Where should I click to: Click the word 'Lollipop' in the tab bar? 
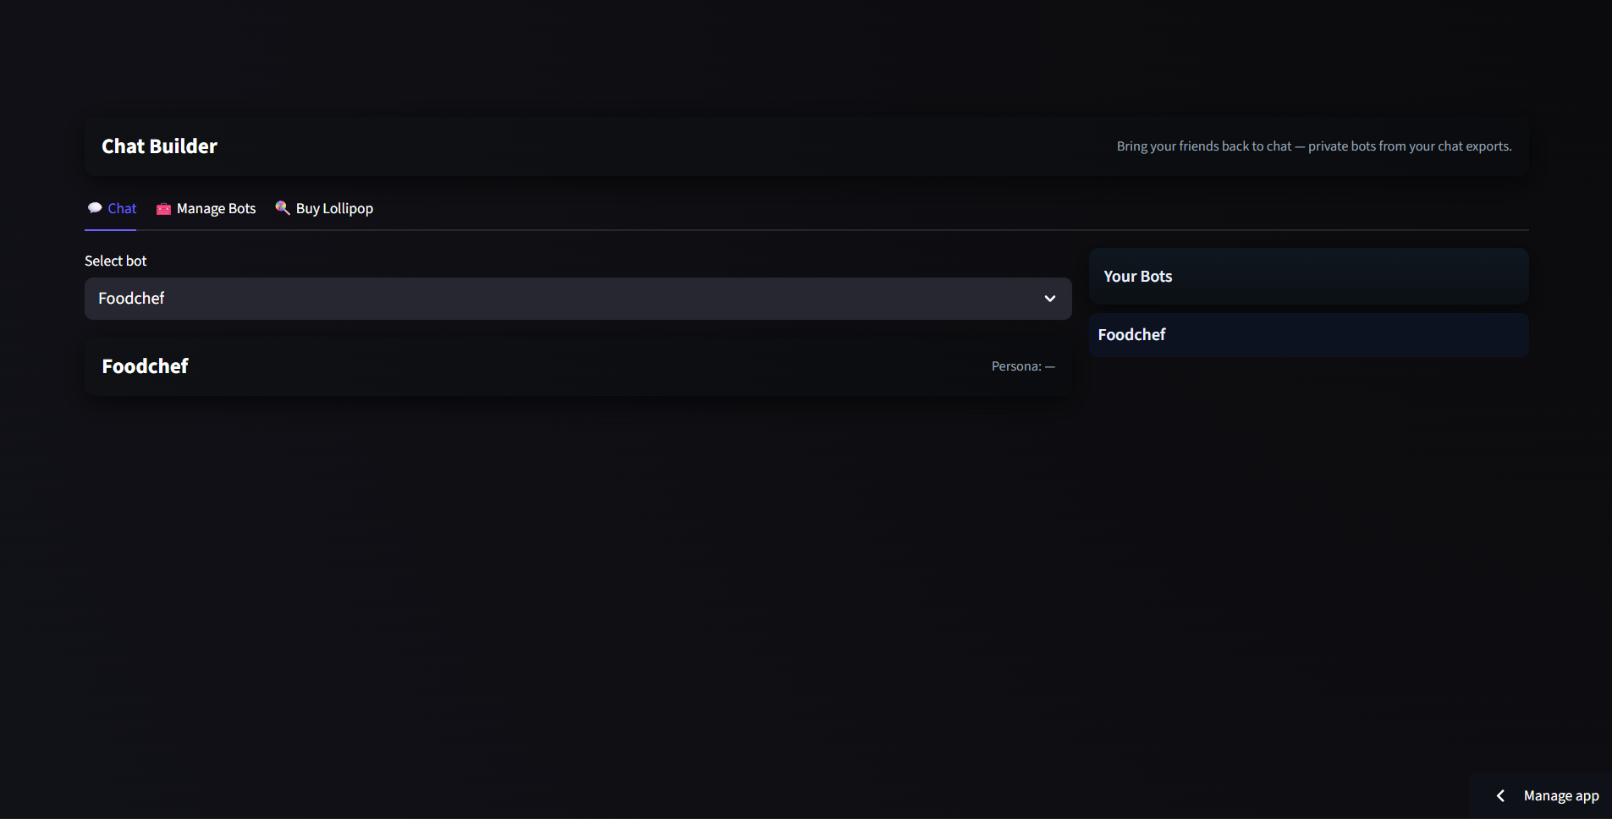pyautogui.click(x=348, y=209)
